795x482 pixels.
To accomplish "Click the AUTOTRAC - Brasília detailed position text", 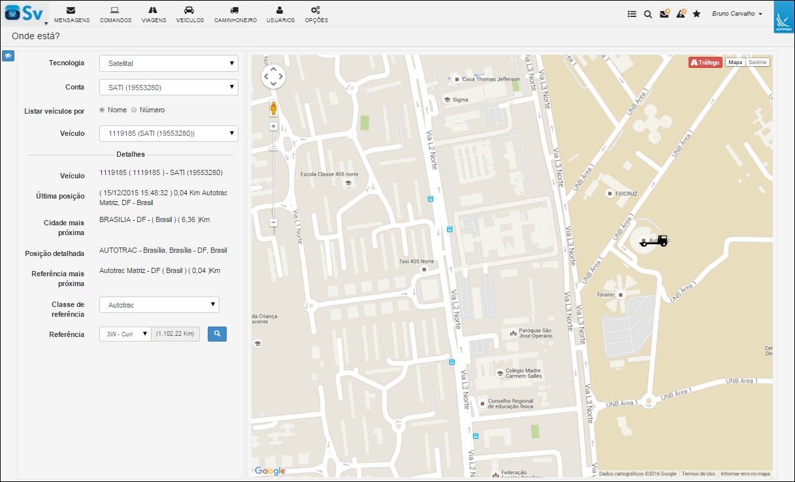I will (163, 250).
